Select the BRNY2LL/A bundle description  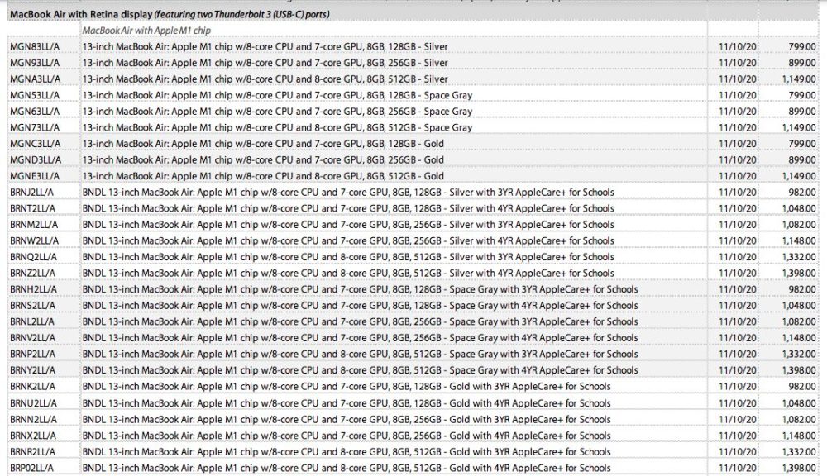coord(360,370)
